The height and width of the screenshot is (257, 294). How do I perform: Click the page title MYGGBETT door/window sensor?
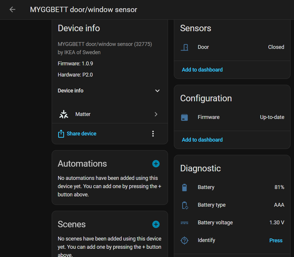tap(84, 10)
